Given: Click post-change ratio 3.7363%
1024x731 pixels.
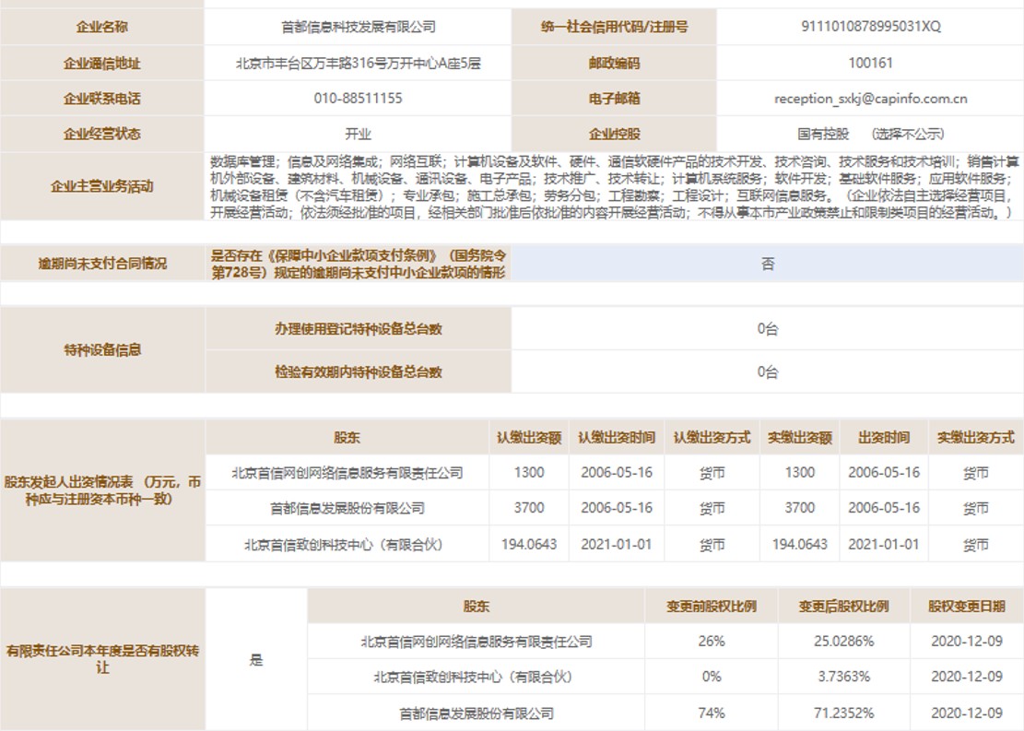Looking at the screenshot, I should [843, 678].
